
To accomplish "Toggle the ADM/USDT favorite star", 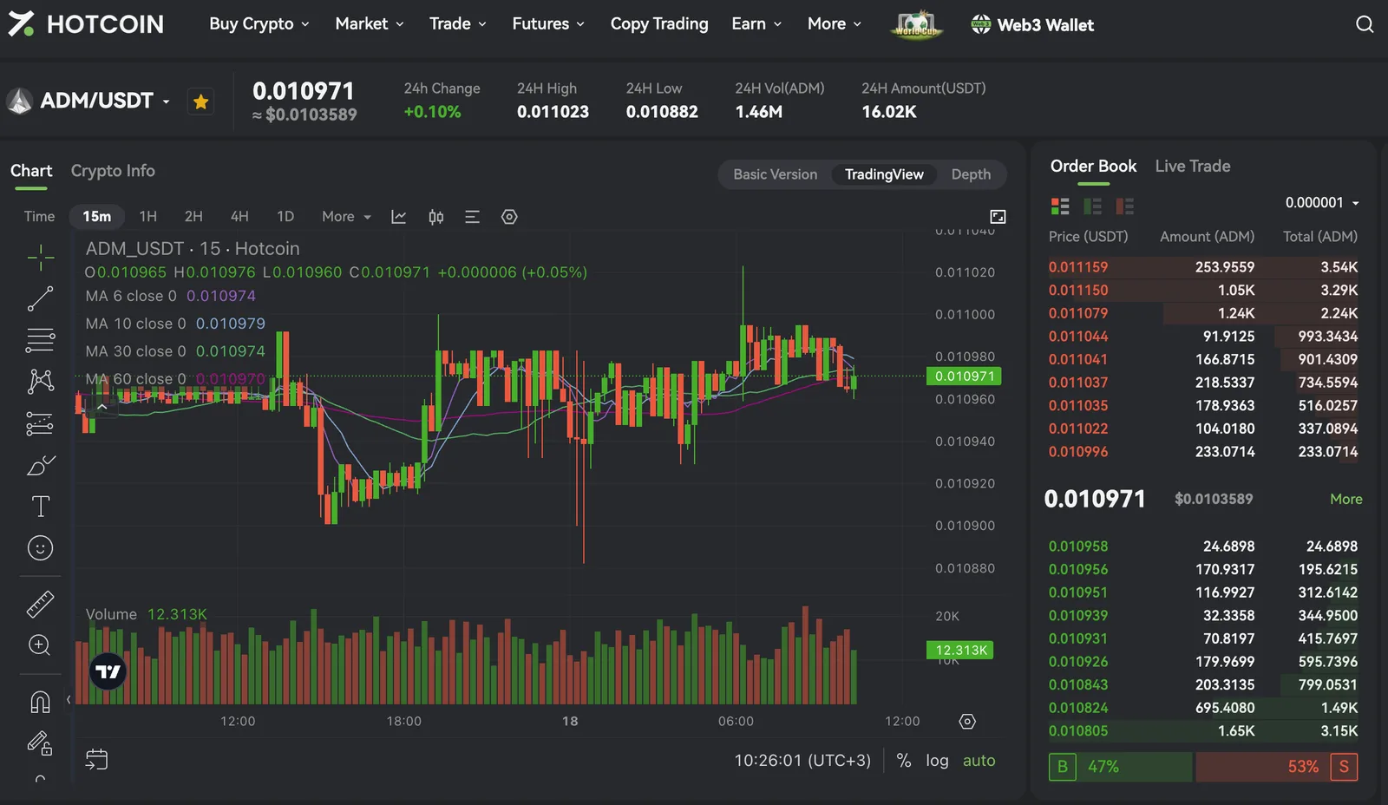I will pyautogui.click(x=200, y=102).
